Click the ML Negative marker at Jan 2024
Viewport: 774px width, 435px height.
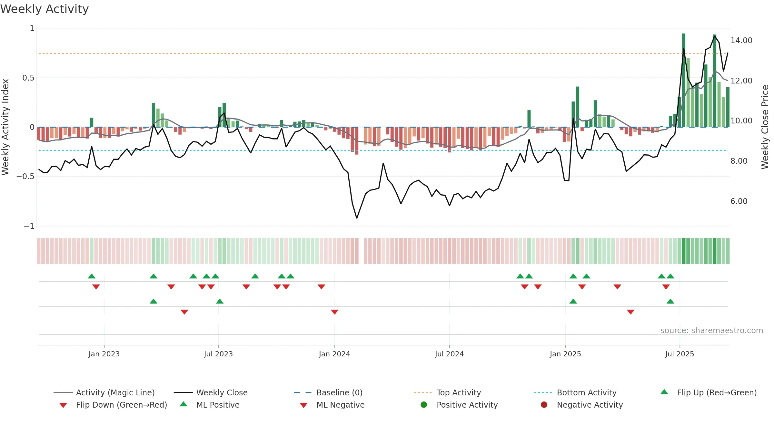point(335,312)
